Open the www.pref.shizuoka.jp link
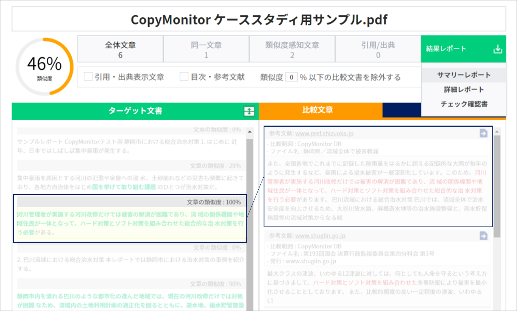The width and height of the screenshot is (517, 311). [x=324, y=133]
